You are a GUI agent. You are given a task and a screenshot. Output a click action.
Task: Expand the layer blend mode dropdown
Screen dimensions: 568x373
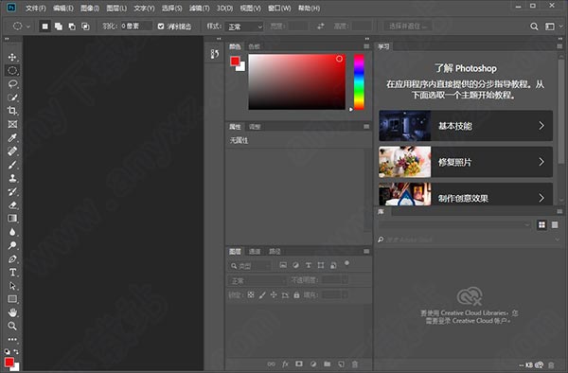pos(257,280)
